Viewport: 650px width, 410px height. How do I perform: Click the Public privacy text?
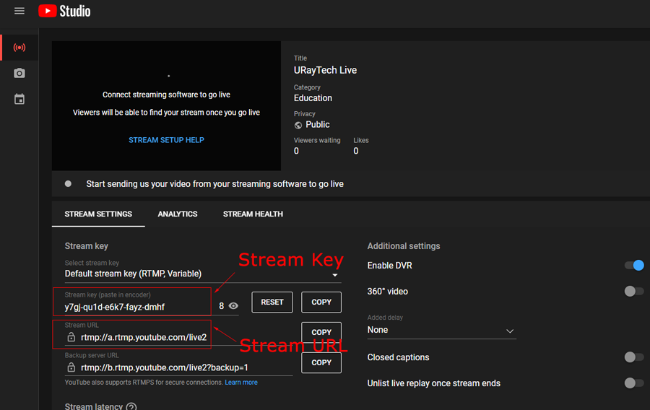click(x=318, y=125)
